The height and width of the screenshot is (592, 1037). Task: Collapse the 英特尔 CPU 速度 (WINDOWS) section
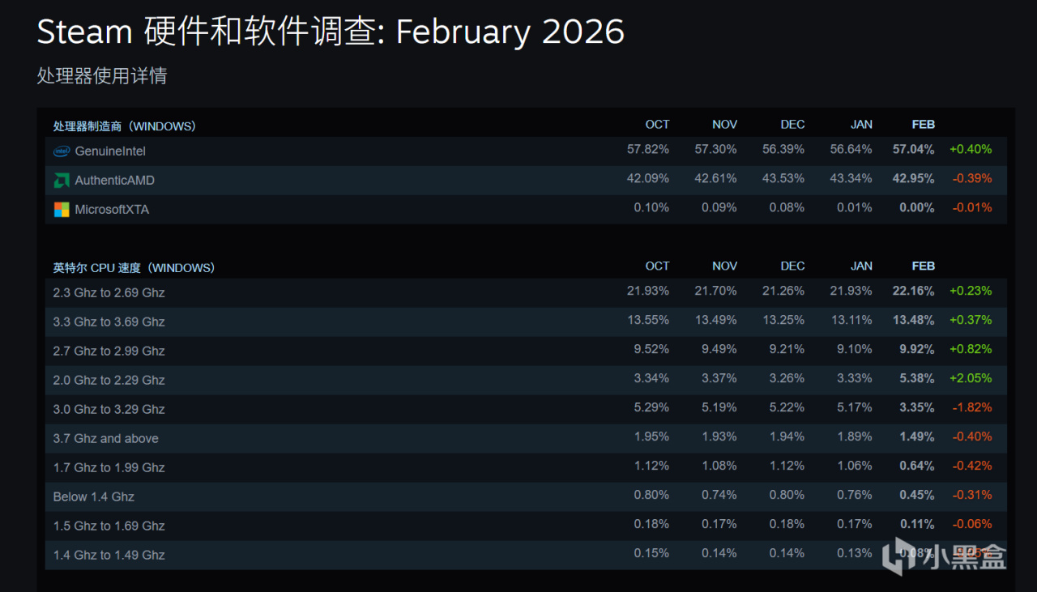[x=134, y=268]
